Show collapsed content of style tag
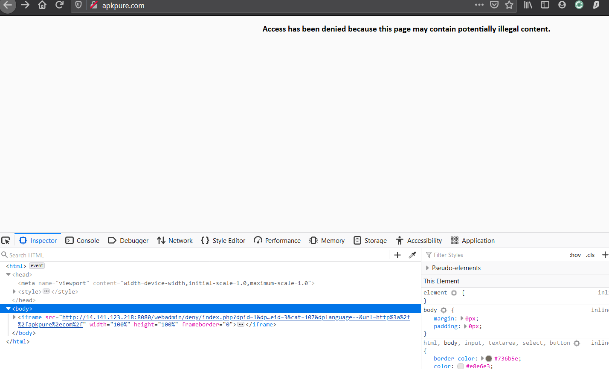This screenshot has height=369, width=609. click(x=46, y=291)
